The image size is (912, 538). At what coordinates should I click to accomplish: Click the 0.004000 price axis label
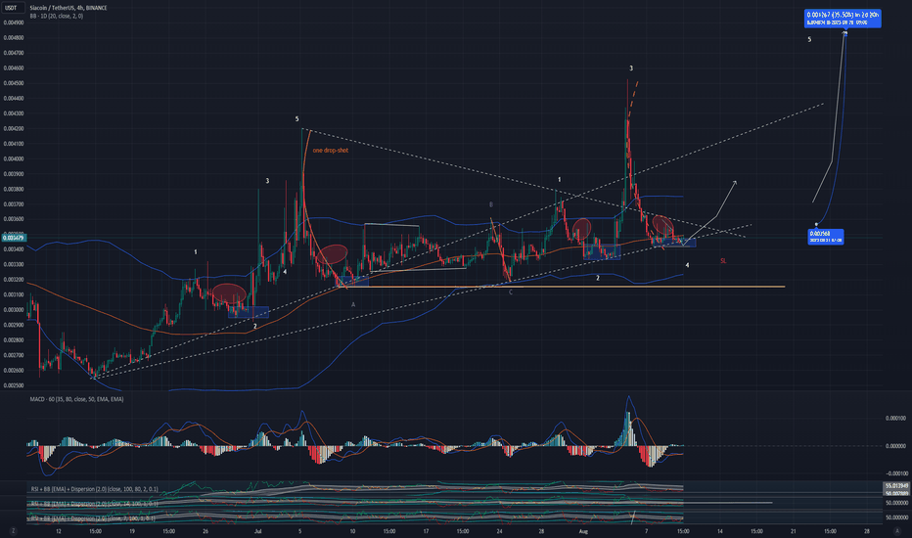click(x=14, y=158)
